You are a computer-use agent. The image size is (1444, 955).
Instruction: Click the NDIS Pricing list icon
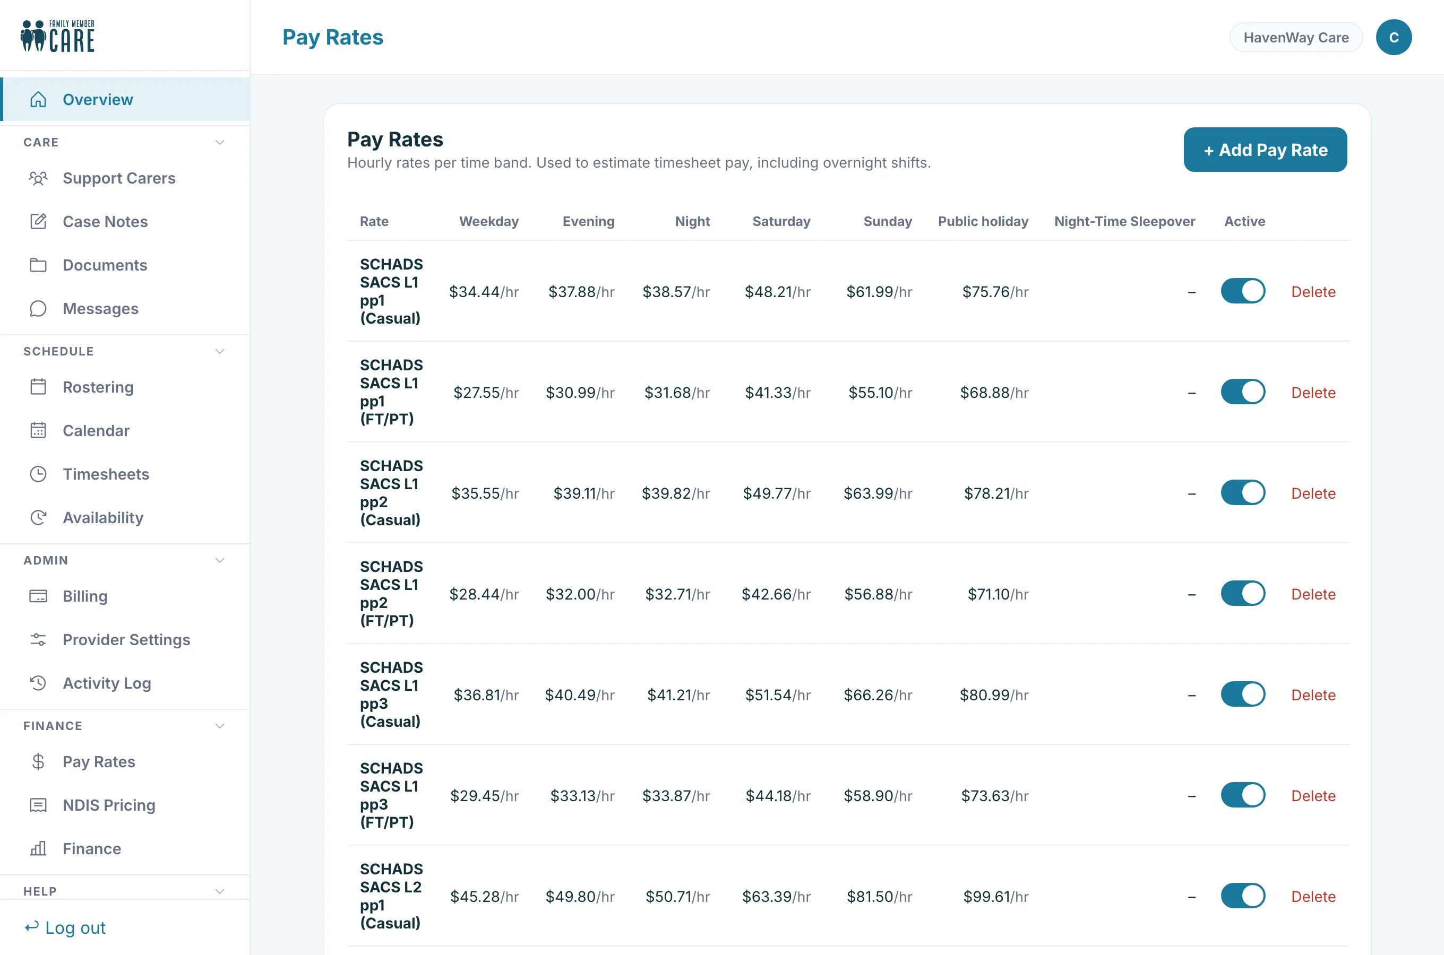(38, 805)
